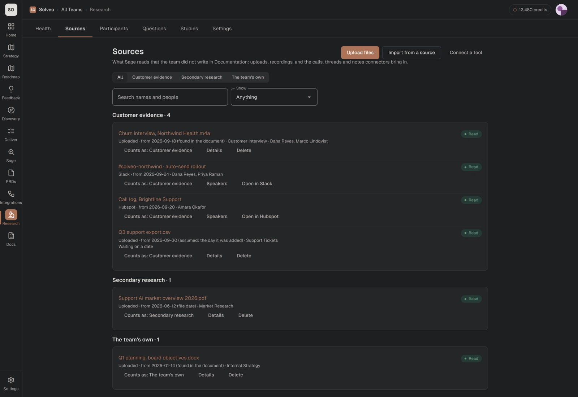Filter by The team's own segment
Screen dimensions: 578x397
(x=247, y=77)
